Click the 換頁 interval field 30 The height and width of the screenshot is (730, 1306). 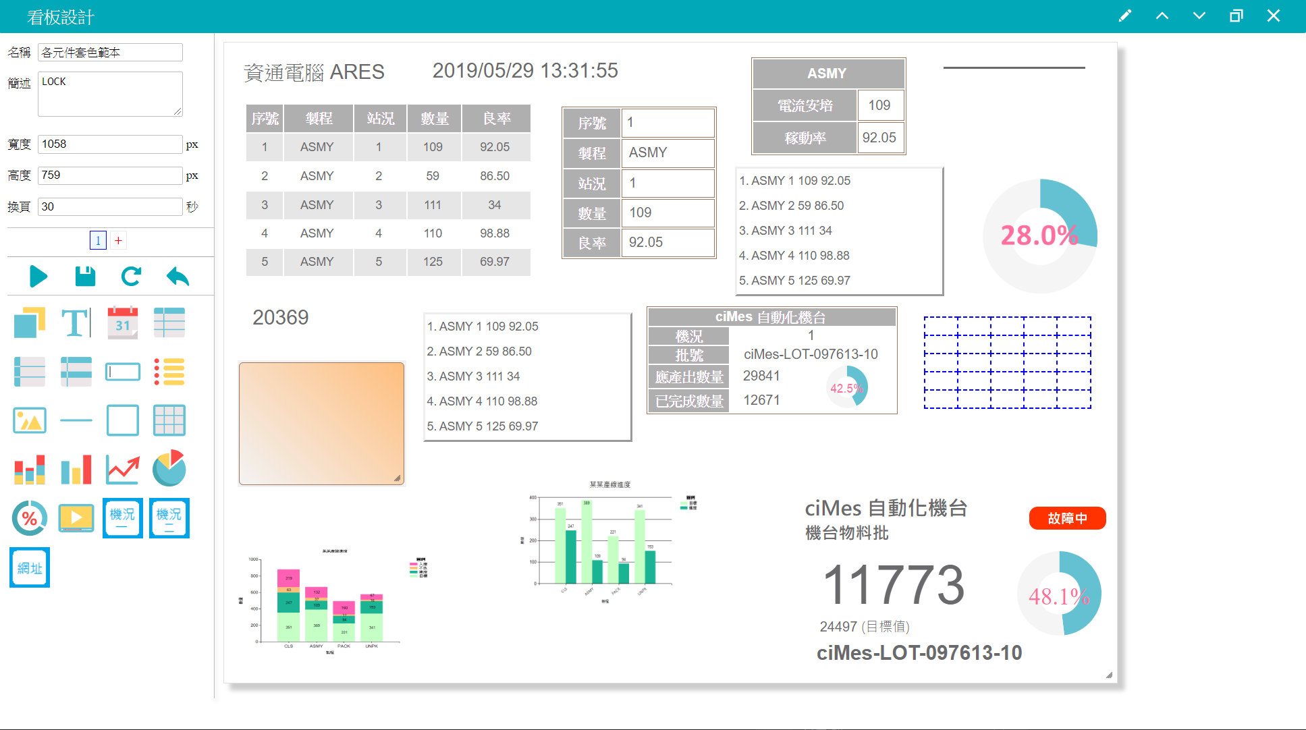[x=110, y=206]
